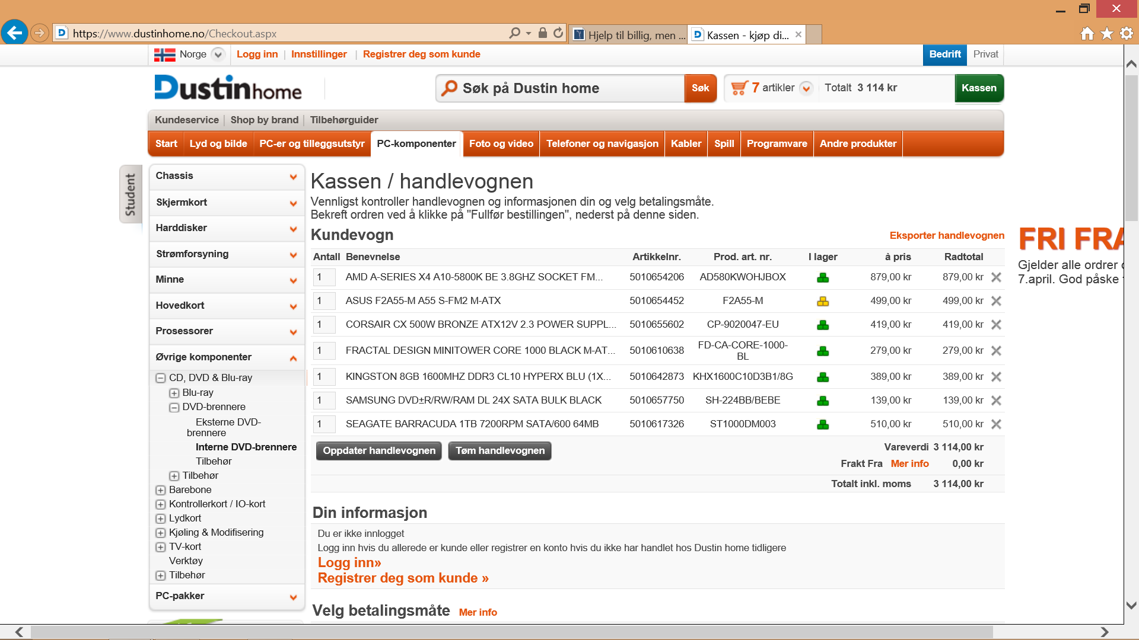Screen dimensions: 1139x640
Task: Open the Spill menu tab
Action: pos(724,144)
